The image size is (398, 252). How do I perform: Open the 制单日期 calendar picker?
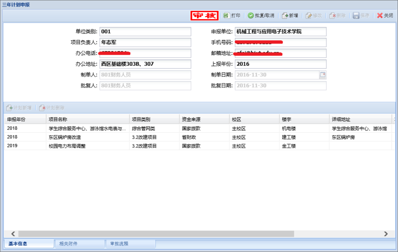pyautogui.click(x=322, y=75)
